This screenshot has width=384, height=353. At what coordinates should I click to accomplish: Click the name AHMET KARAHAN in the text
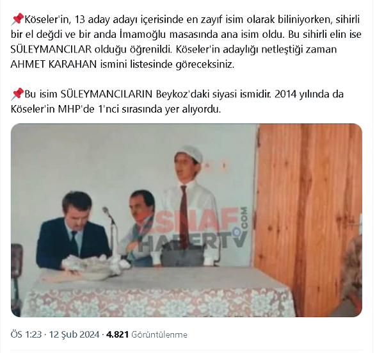54,65
